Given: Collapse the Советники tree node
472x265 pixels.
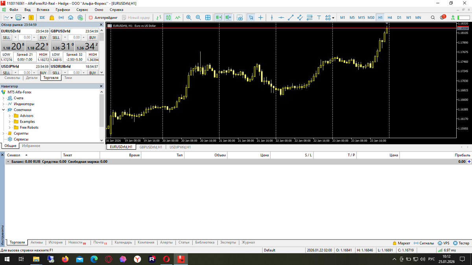Looking at the screenshot, I should click(x=3, y=110).
